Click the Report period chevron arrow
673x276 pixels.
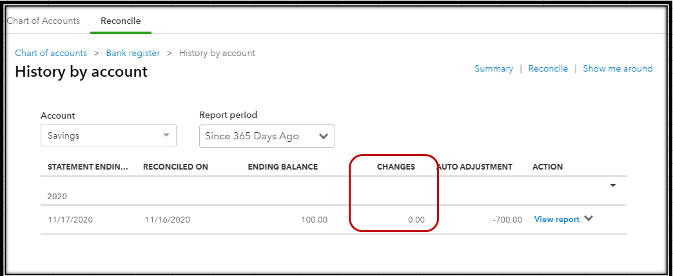pos(324,137)
